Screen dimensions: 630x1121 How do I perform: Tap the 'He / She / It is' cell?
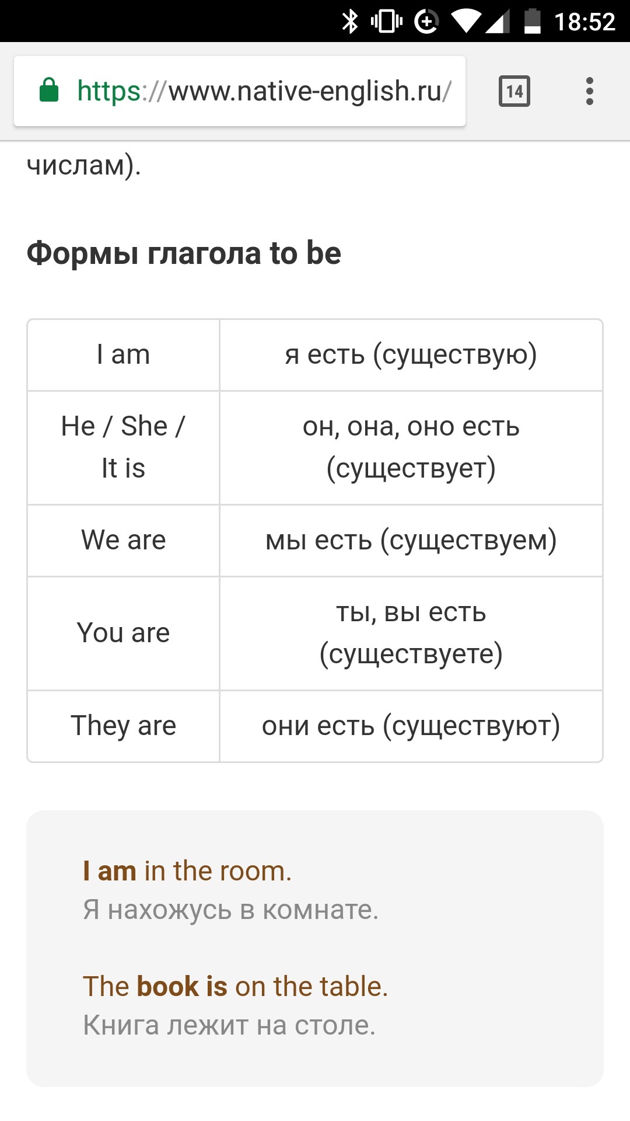[x=123, y=448]
